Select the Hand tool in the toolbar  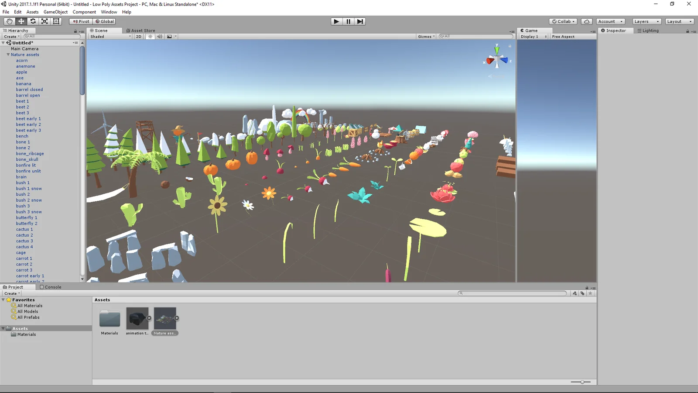(x=9, y=21)
